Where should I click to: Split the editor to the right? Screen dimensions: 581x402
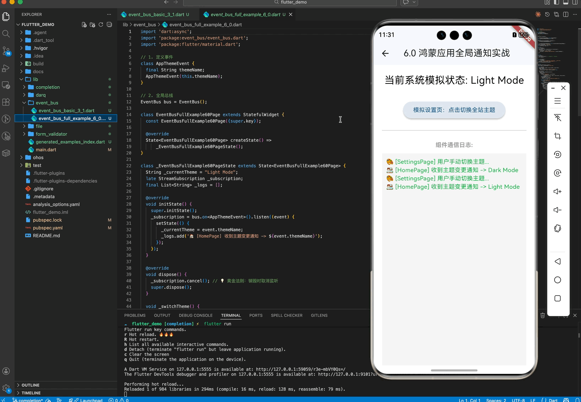tap(566, 15)
